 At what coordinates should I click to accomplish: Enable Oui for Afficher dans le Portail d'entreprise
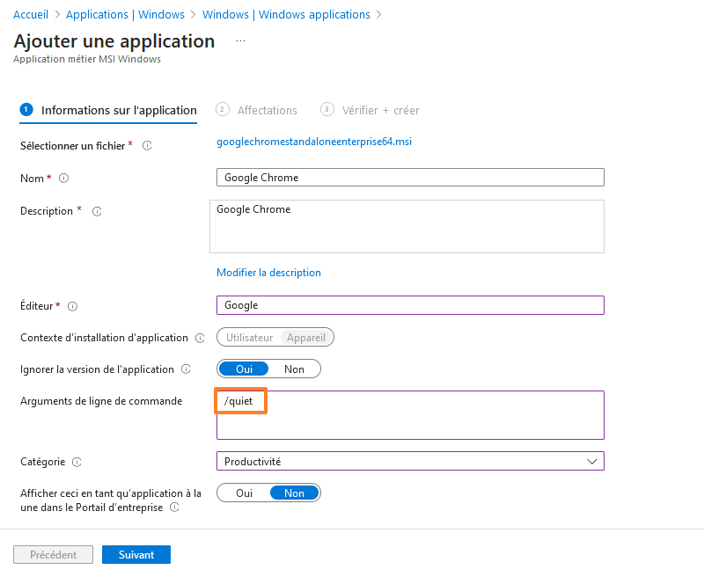pyautogui.click(x=243, y=493)
